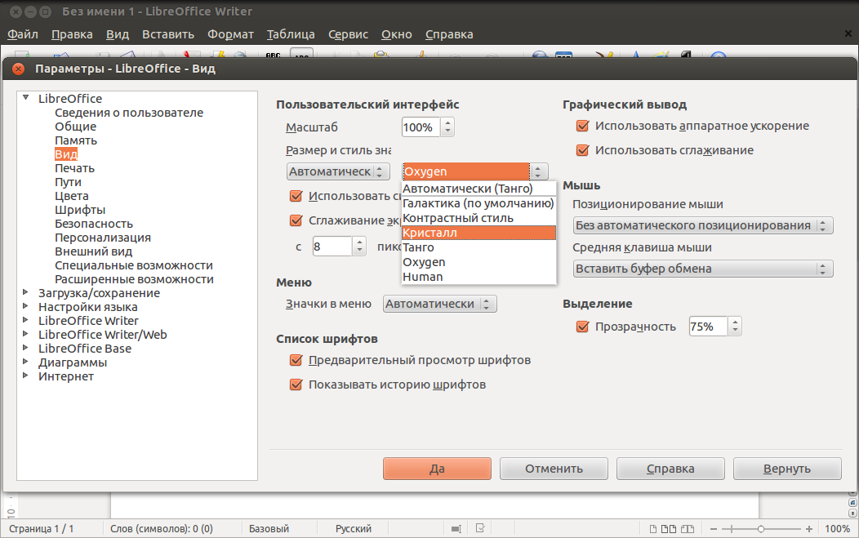Collapse the LibreOffice tree node
859x538 pixels.
tap(26, 97)
